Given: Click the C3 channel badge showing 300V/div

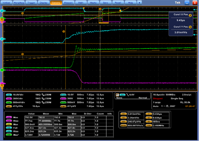Looking at the screenshot, I should [x=8, y=98].
